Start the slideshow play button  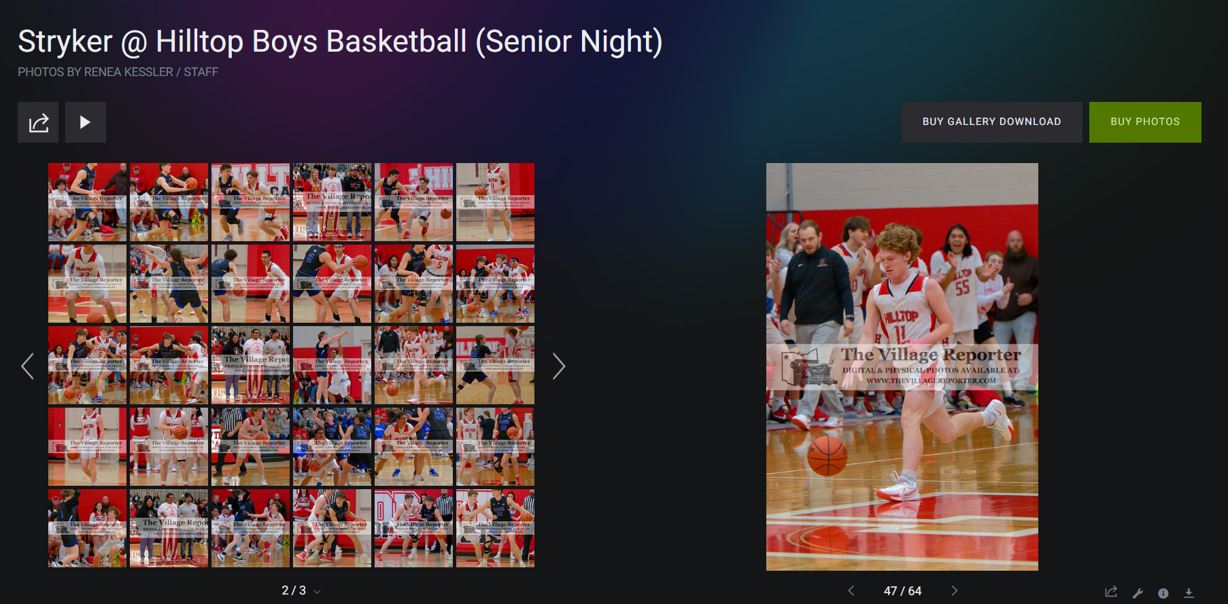pyautogui.click(x=86, y=122)
